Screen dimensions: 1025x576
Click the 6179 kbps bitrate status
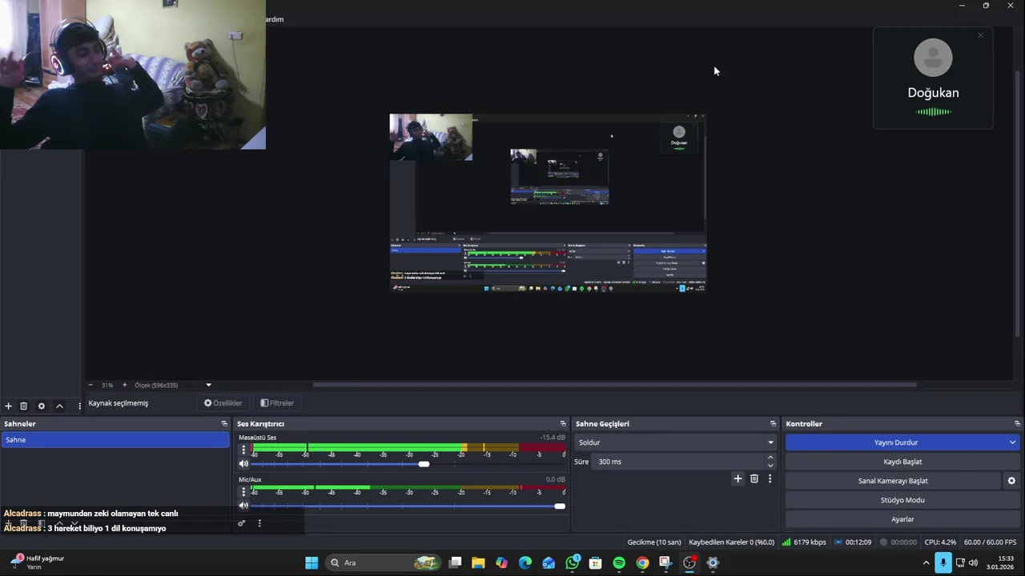point(804,542)
